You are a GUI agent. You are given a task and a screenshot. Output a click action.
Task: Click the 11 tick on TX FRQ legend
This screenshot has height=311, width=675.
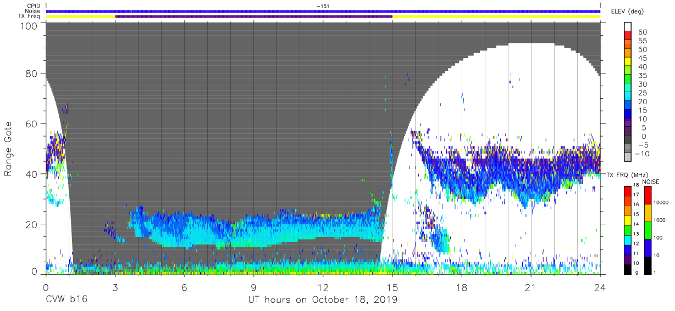tap(637, 253)
